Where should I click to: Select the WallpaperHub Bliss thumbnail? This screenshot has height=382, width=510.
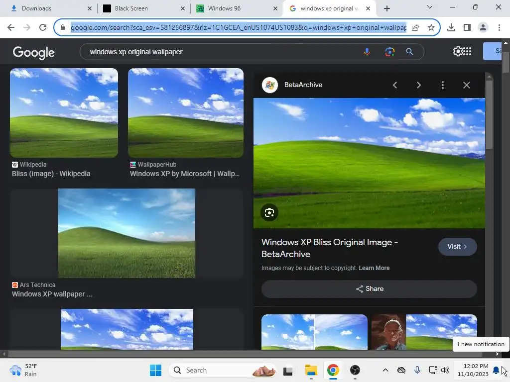click(185, 113)
